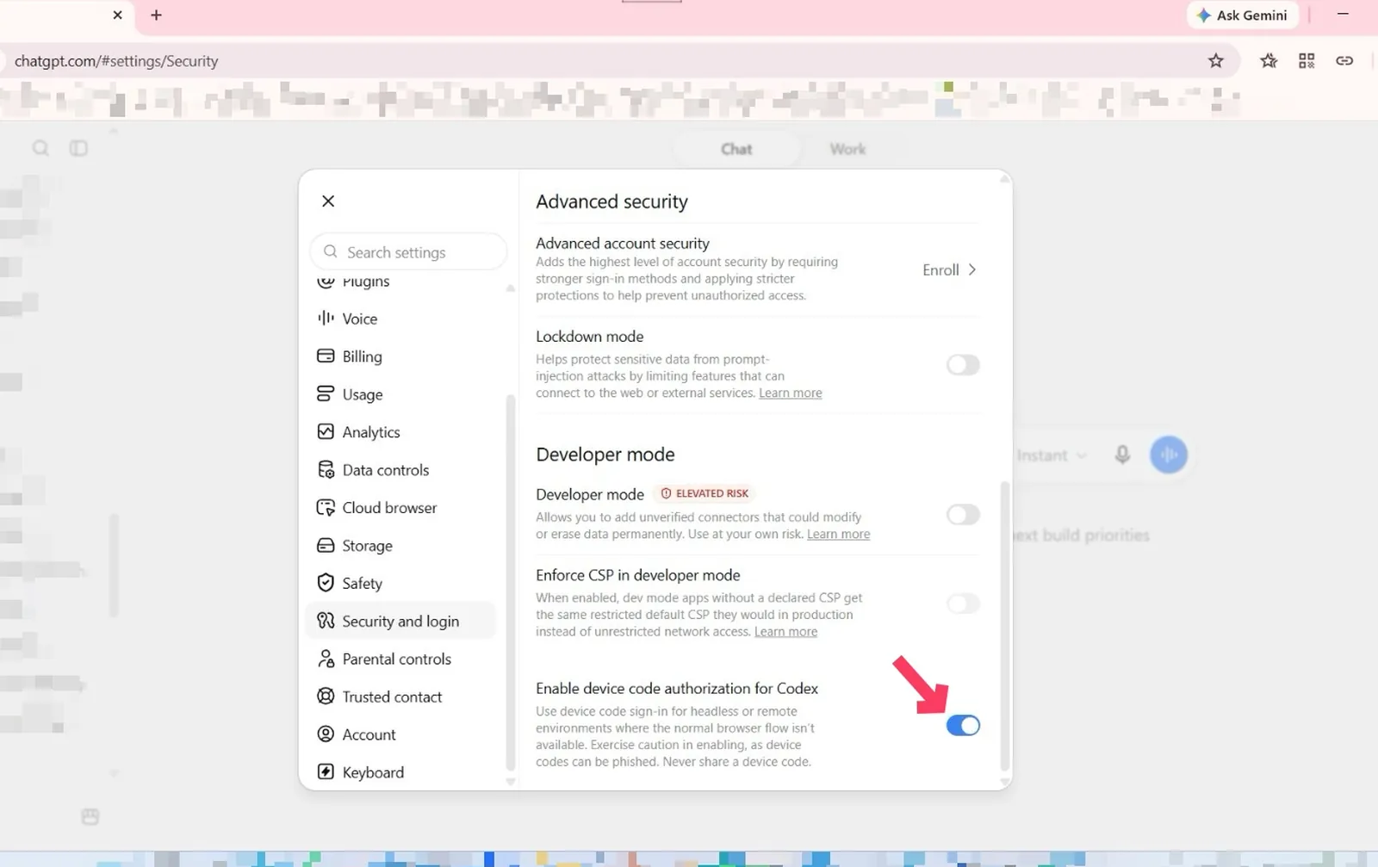
Task: Disable device code authorization for Codex
Action: [963, 726]
